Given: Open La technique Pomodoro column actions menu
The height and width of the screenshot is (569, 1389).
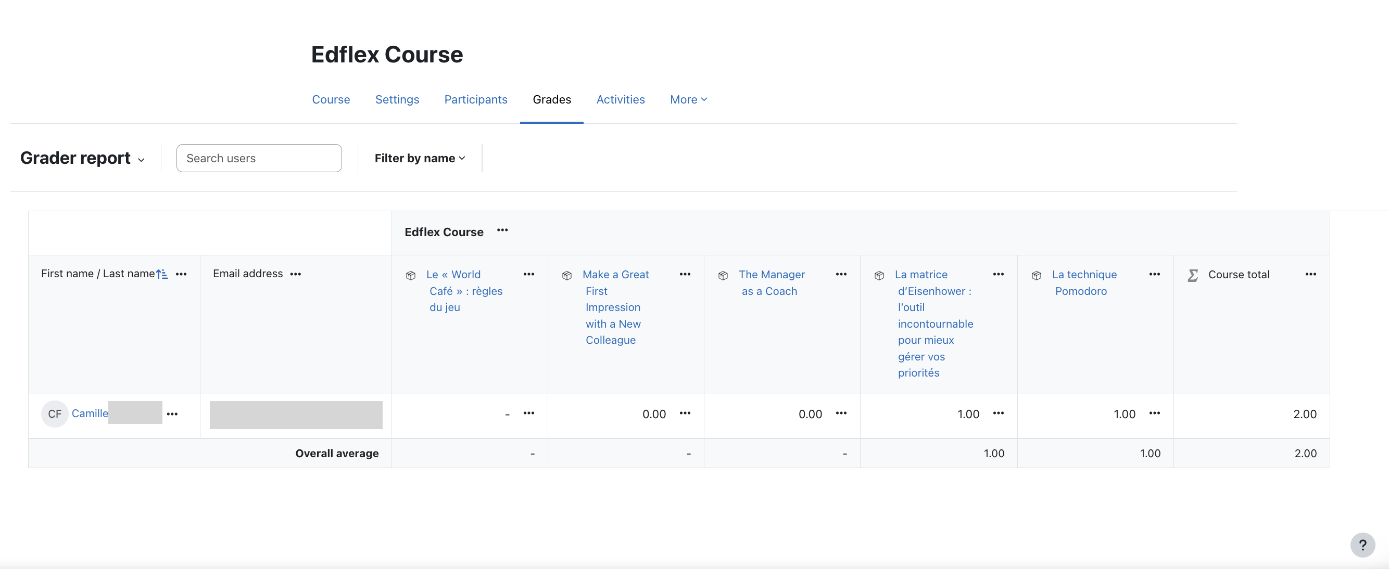Looking at the screenshot, I should click(1154, 274).
